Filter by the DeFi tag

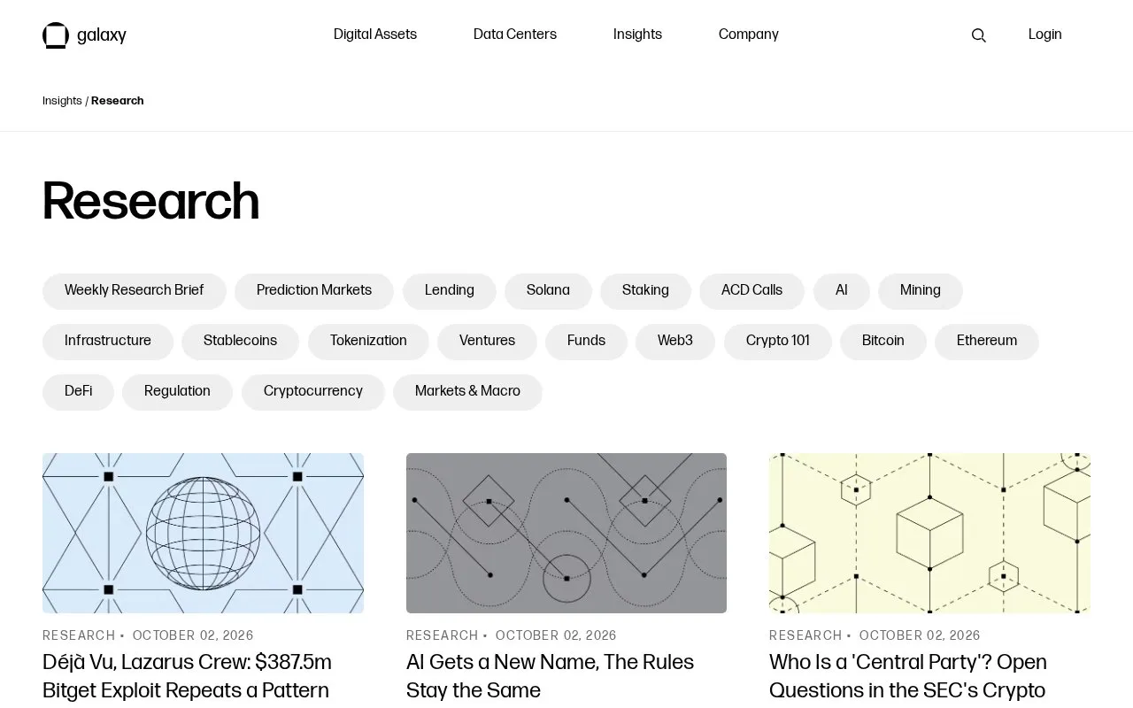tap(78, 392)
